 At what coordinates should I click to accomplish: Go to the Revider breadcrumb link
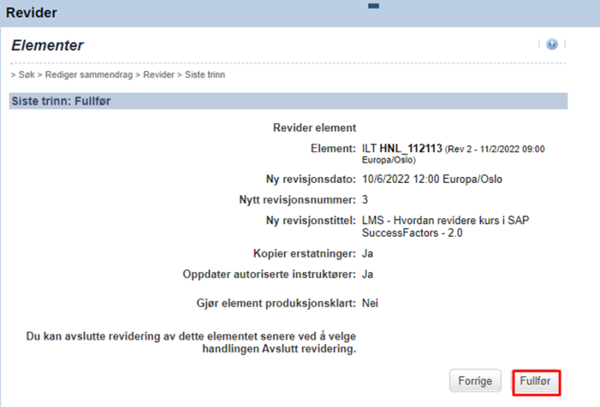click(x=158, y=75)
